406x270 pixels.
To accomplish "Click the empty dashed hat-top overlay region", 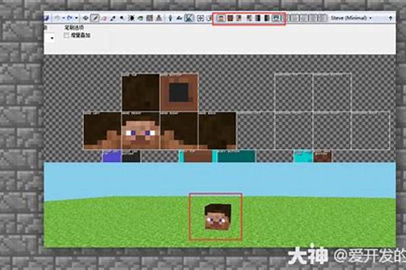I will point(294,92).
